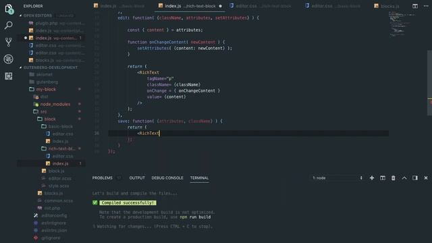This screenshot has width=432, height=243.
Task: Click 'Compiled successfully!' in terminal
Action: click(x=128, y=202)
